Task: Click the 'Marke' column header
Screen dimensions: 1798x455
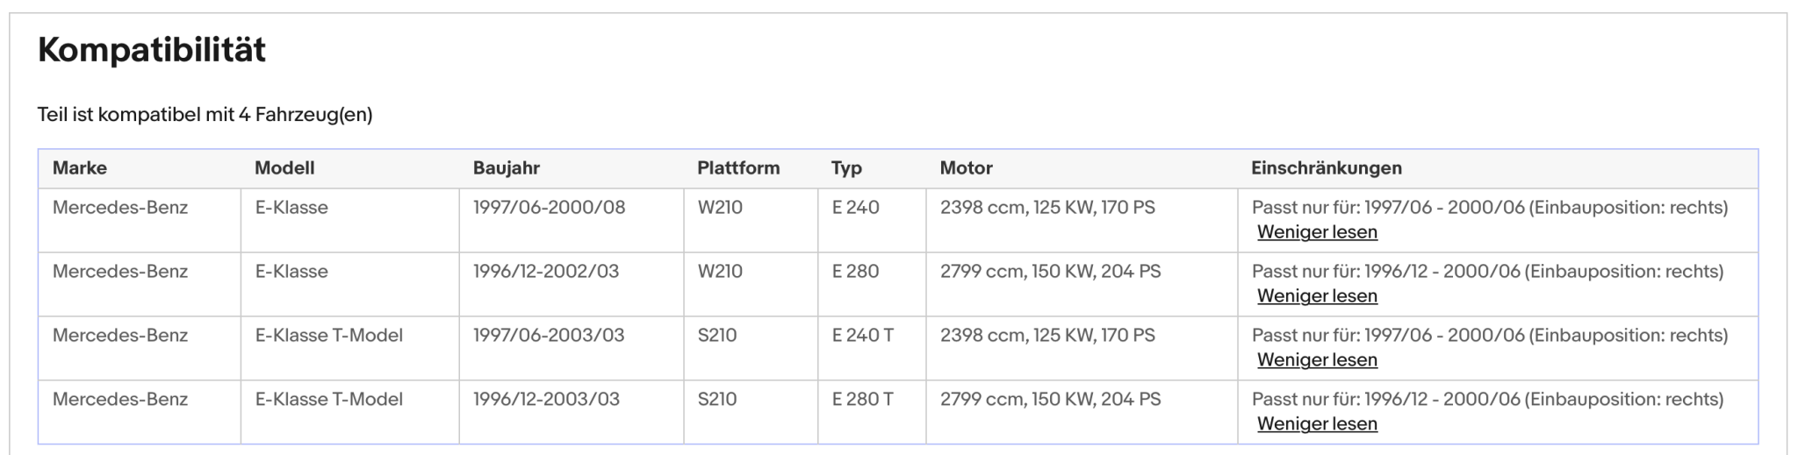Action: tap(80, 168)
